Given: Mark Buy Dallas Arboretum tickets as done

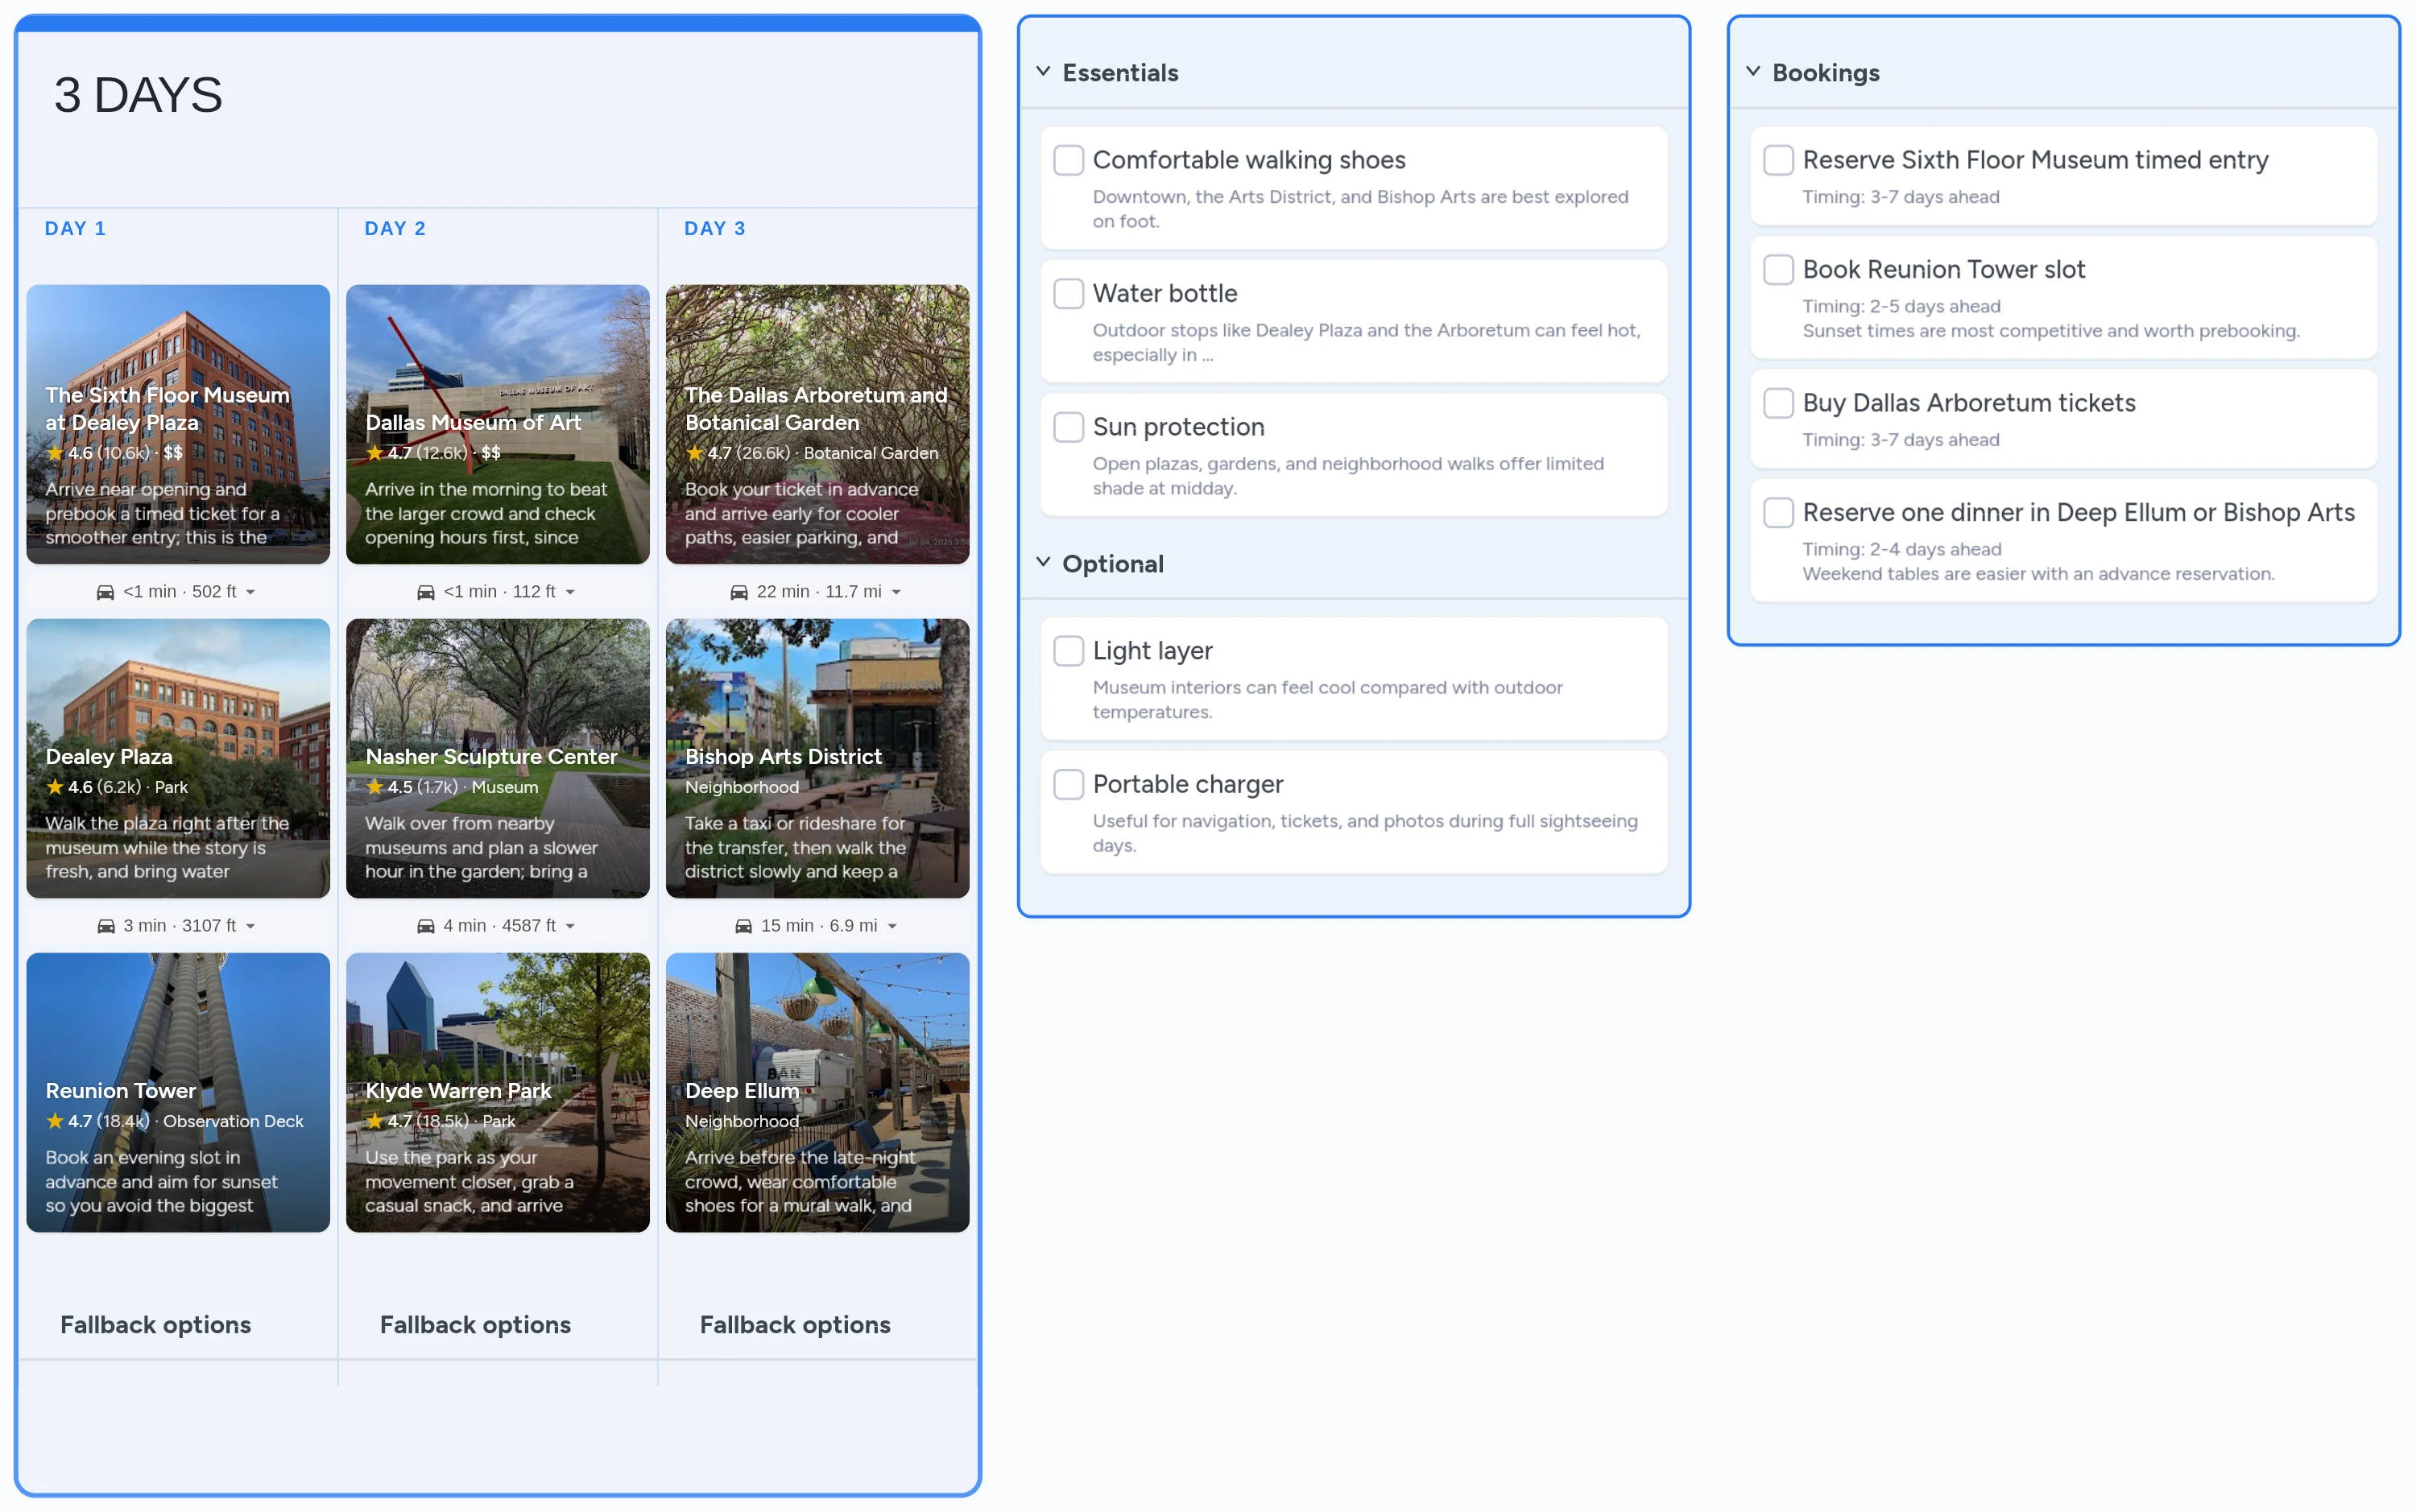Looking at the screenshot, I should (1778, 403).
